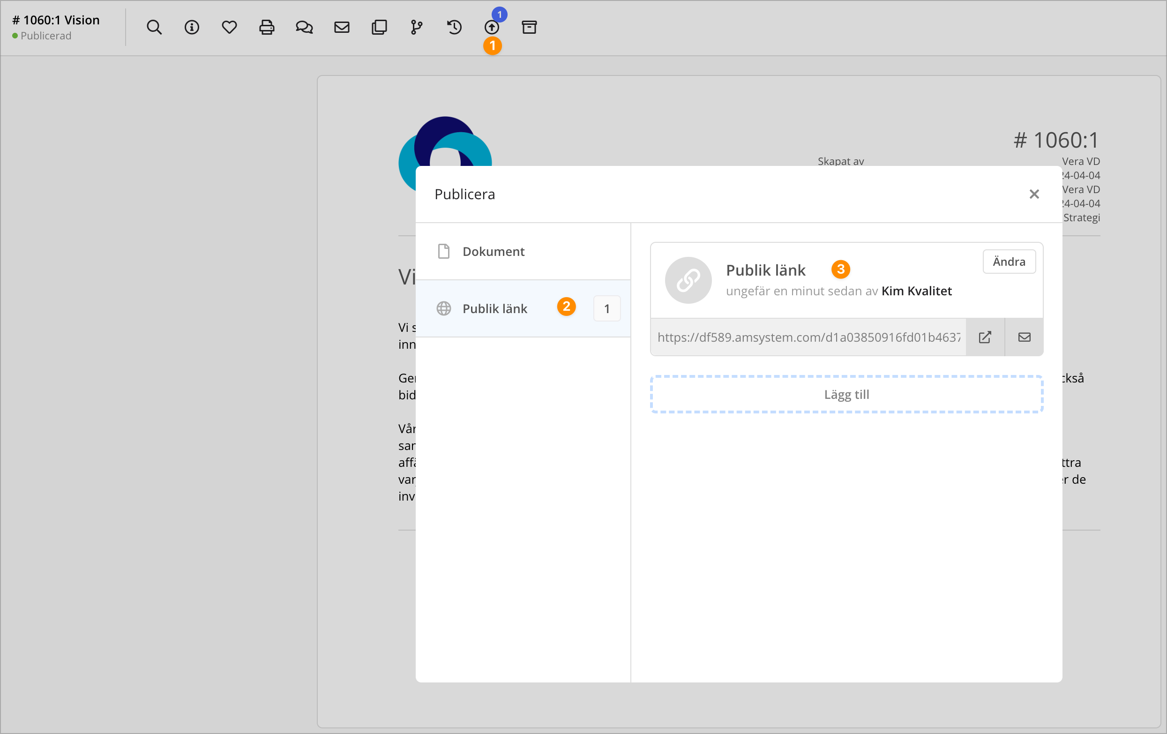Open public link in new window icon
Screen dimensions: 1167x734
pyautogui.click(x=985, y=337)
